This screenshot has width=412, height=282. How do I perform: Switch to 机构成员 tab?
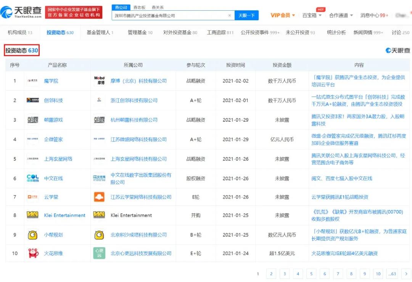click(x=20, y=32)
